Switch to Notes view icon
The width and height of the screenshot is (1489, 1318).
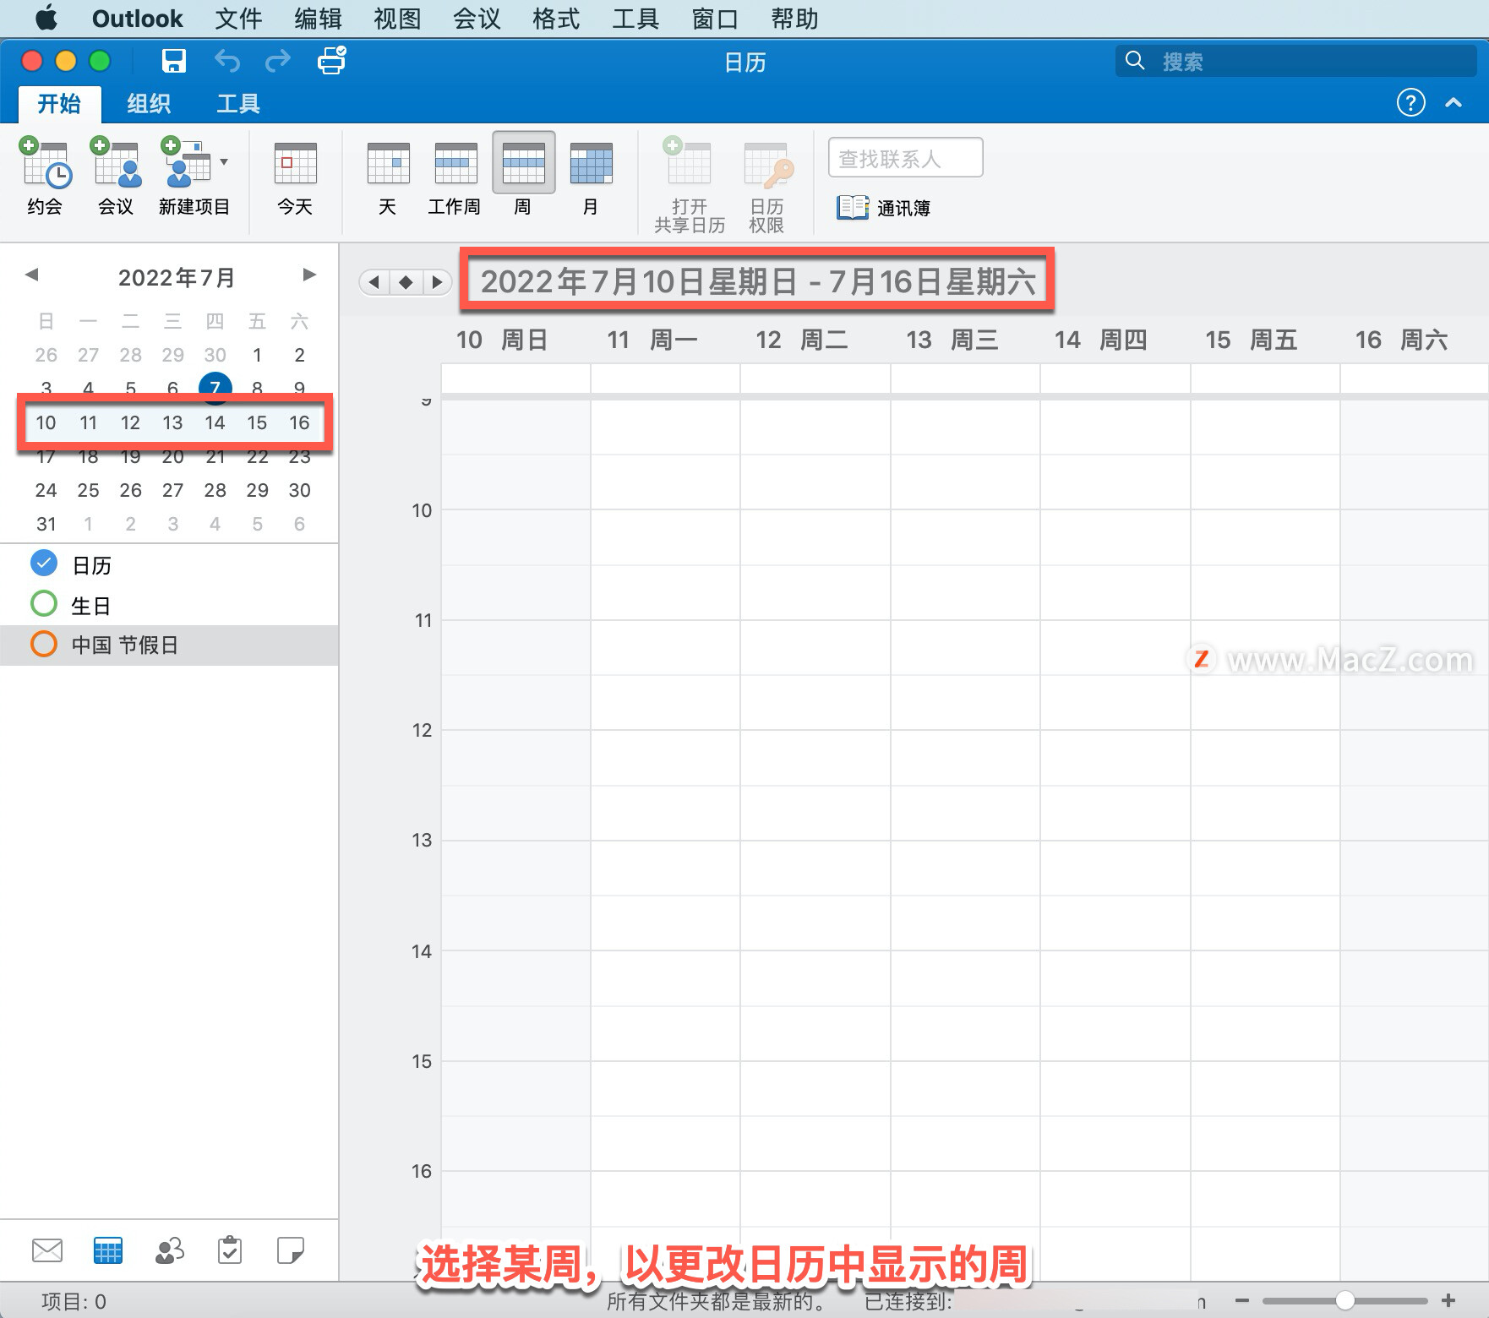coord(291,1250)
